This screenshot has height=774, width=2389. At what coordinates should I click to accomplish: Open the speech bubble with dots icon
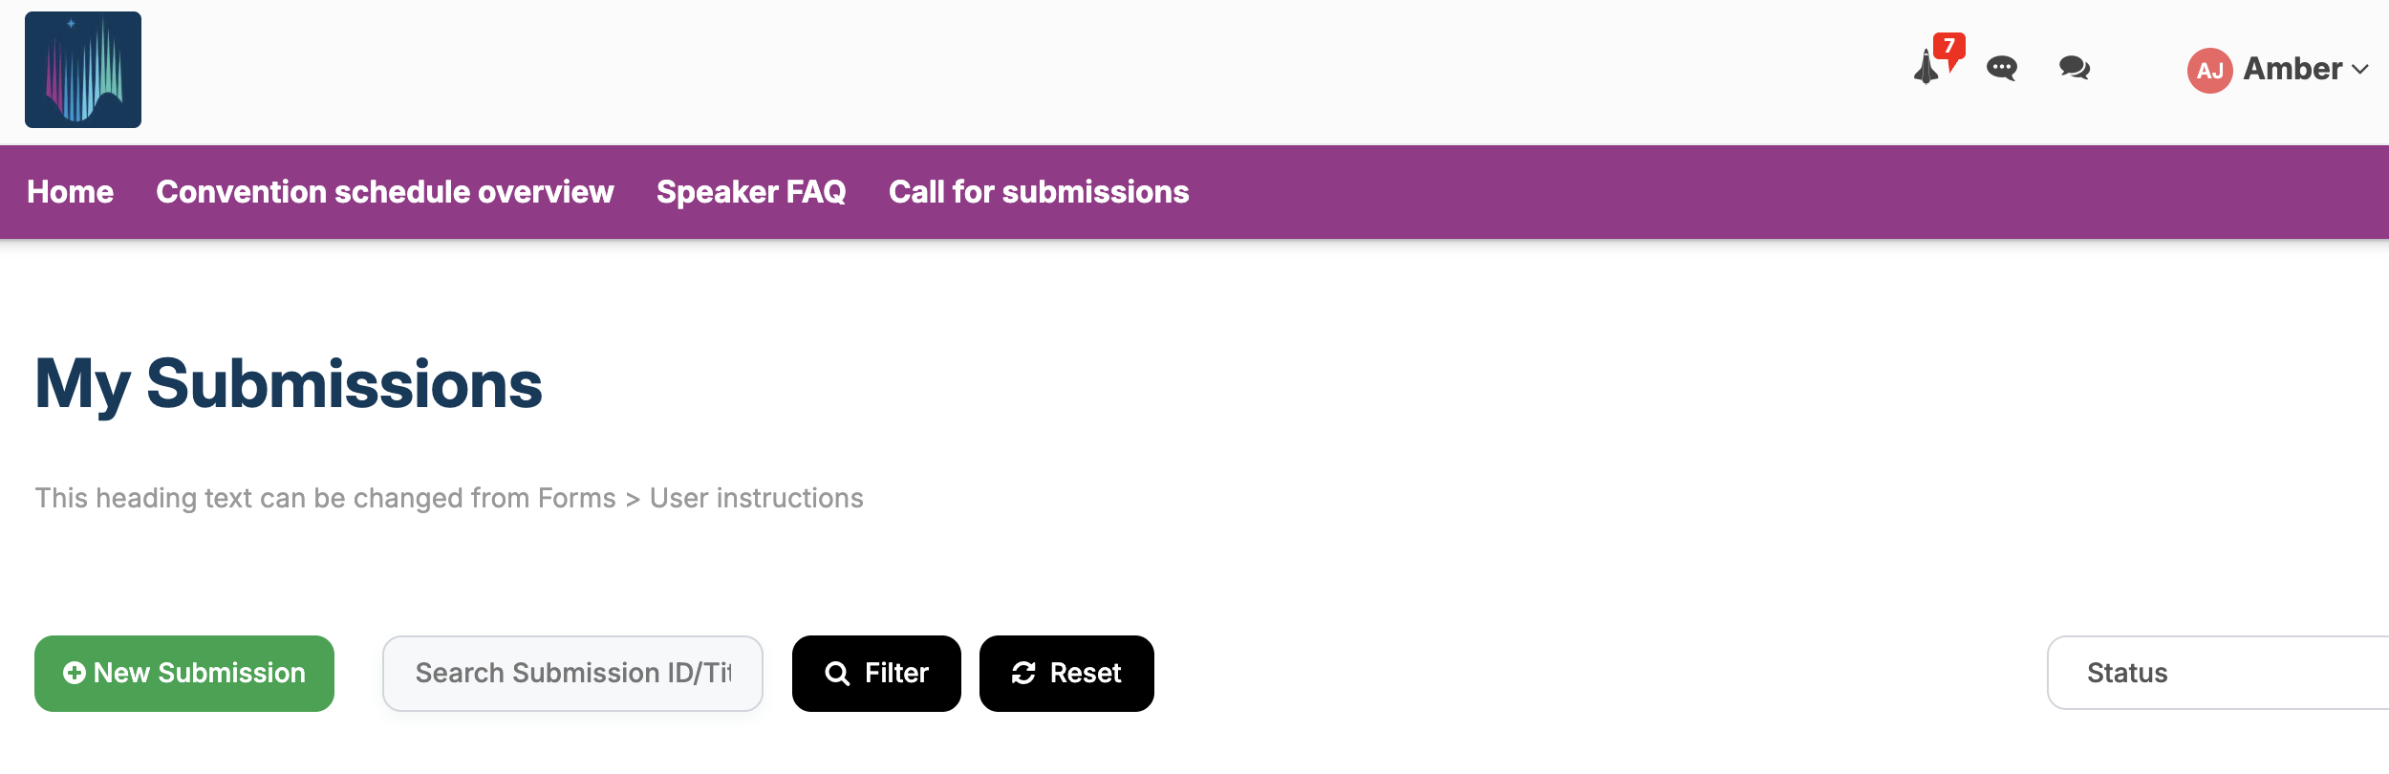(x=2001, y=69)
